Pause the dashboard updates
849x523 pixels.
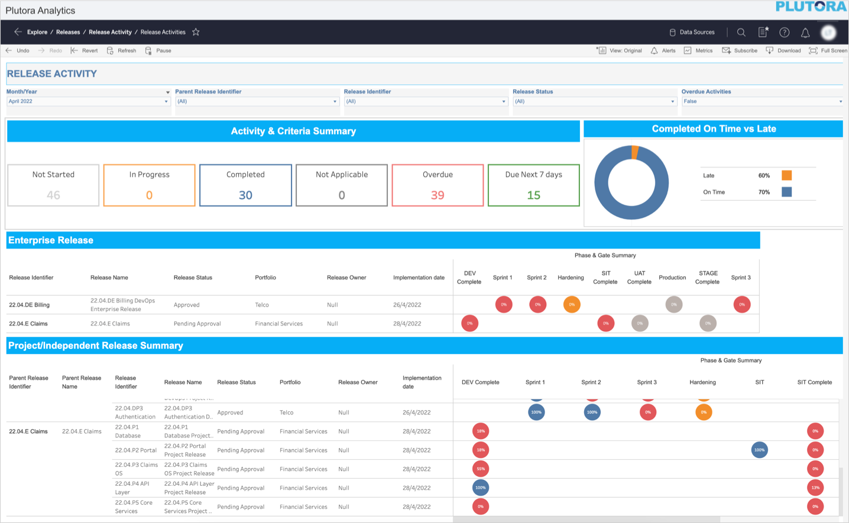pyautogui.click(x=158, y=51)
